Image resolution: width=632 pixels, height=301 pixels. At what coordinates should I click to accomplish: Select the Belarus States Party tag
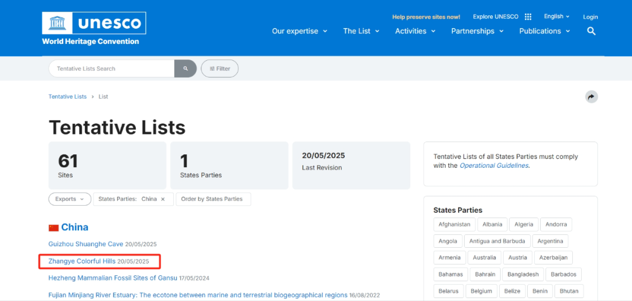pyautogui.click(x=449, y=291)
